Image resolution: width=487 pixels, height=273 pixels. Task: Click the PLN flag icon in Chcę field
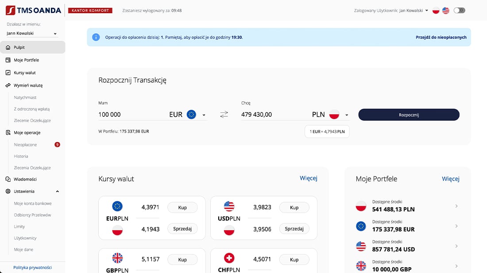(334, 115)
